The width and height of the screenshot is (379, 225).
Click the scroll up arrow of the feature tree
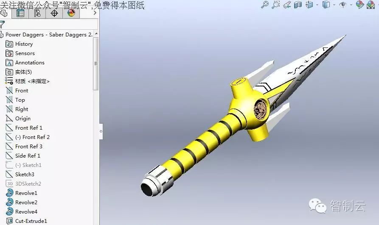(x=96, y=33)
